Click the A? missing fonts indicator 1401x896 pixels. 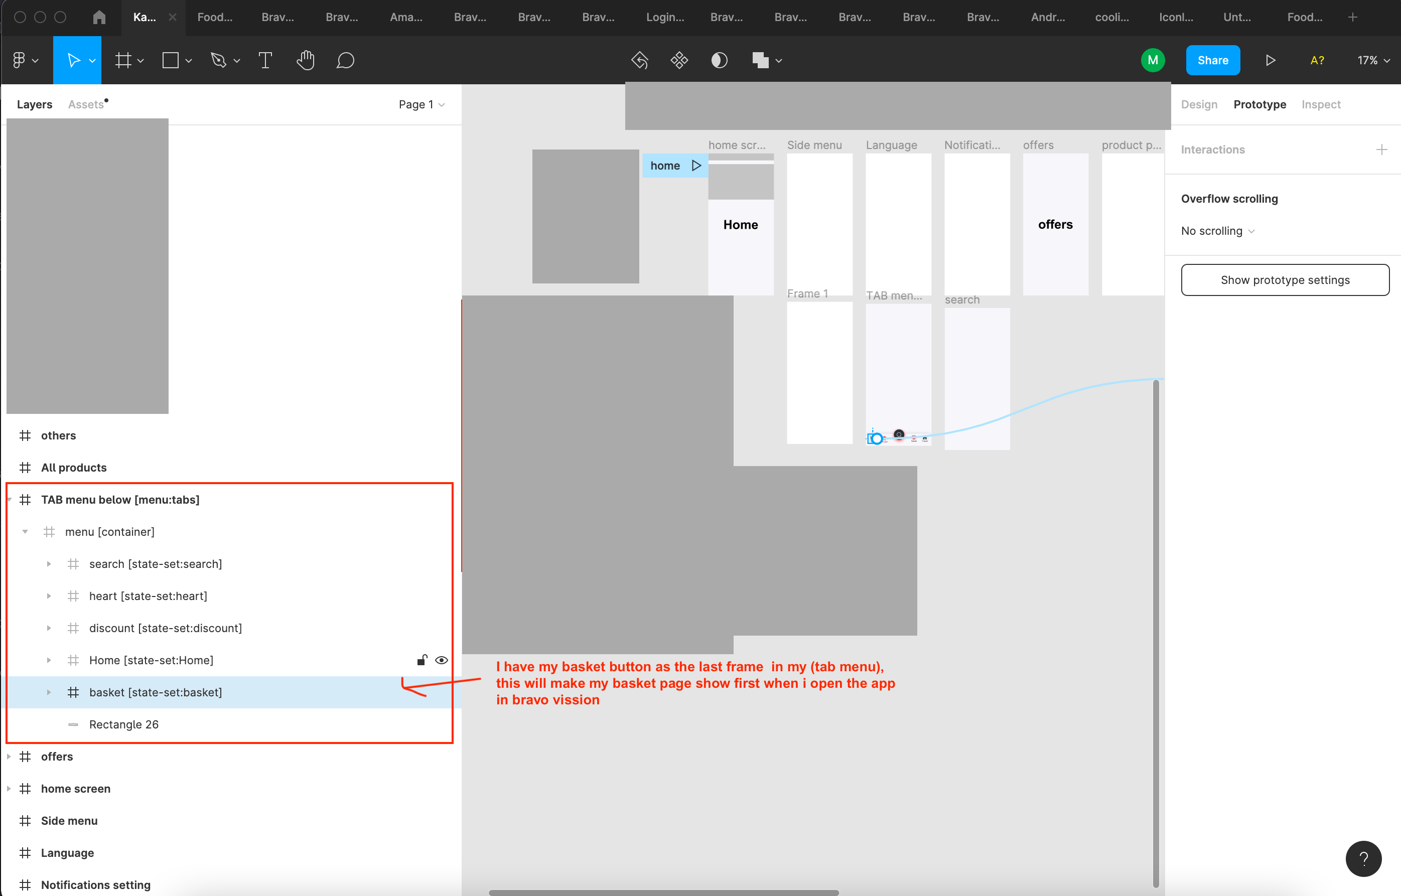pyautogui.click(x=1317, y=60)
